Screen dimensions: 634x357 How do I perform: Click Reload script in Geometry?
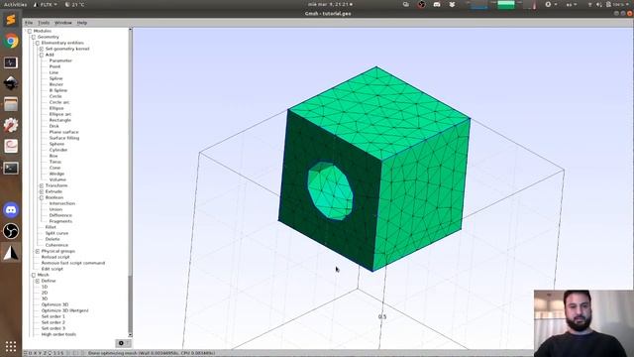(x=55, y=257)
